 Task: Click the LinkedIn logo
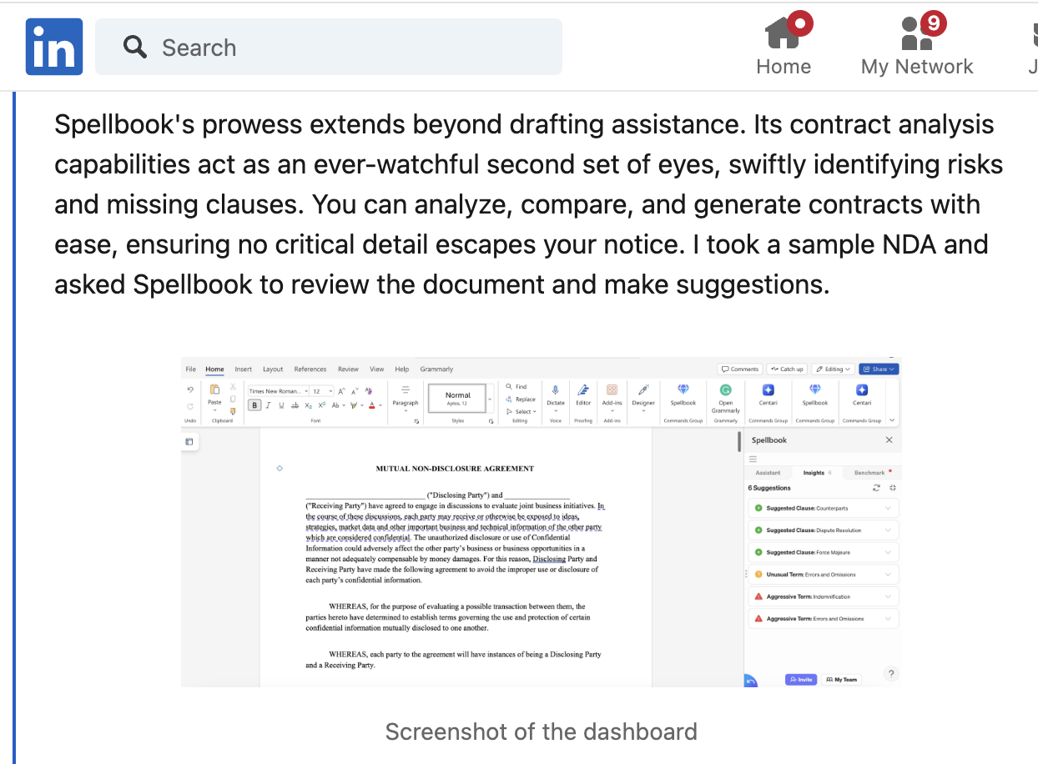point(54,47)
